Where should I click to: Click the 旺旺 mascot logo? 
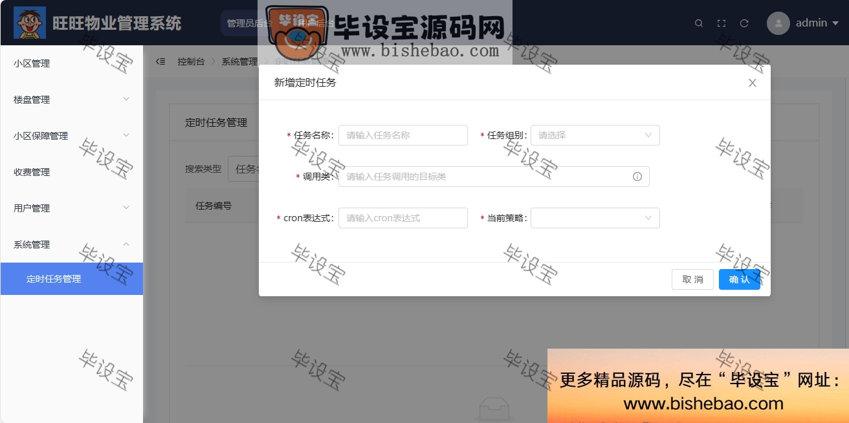(x=30, y=23)
